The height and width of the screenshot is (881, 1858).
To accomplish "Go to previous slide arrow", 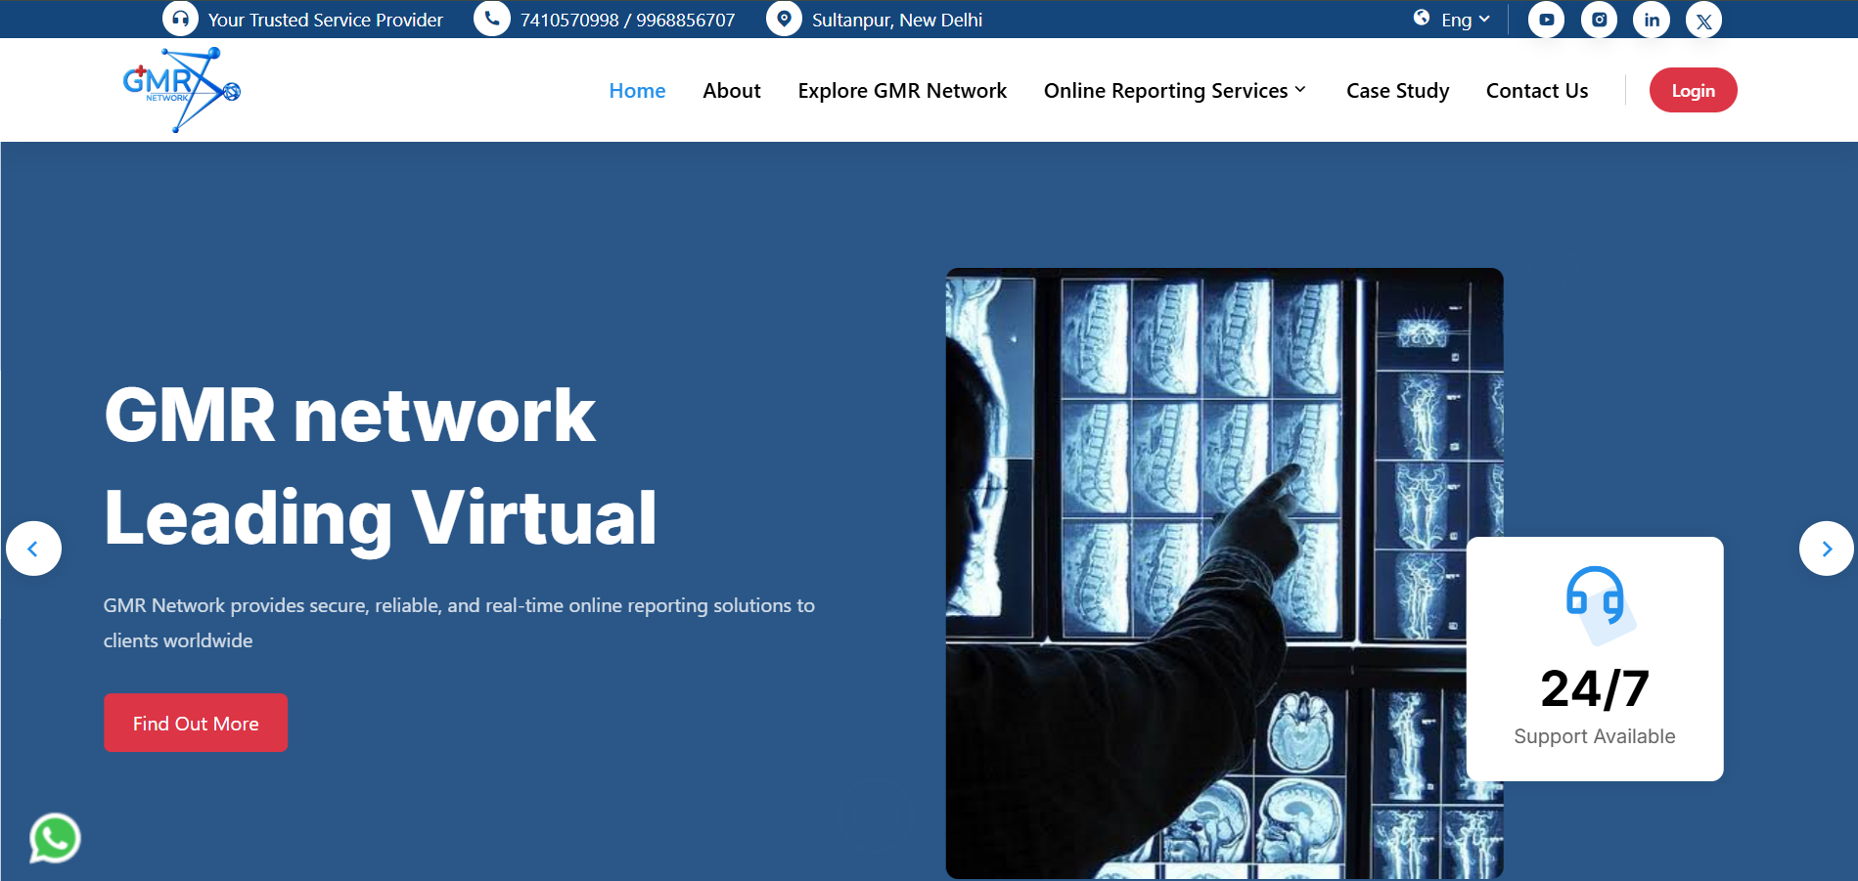I will click(x=33, y=549).
